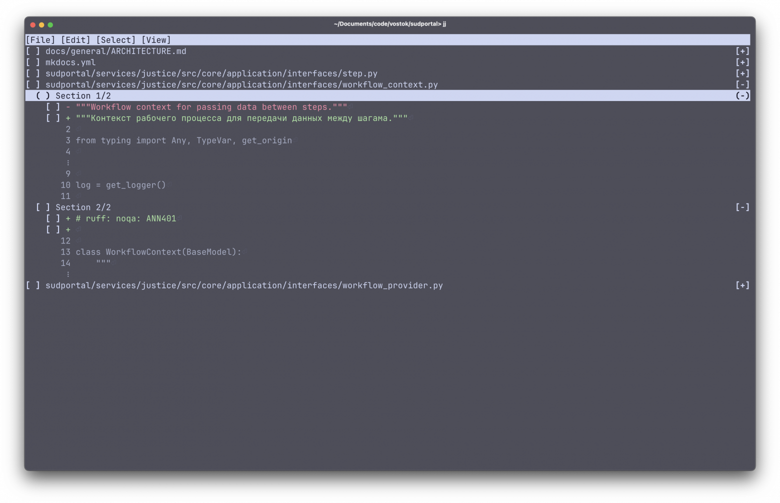780x503 pixels.
Task: Expand the workflow_provider.py file diff
Action: pos(742,285)
